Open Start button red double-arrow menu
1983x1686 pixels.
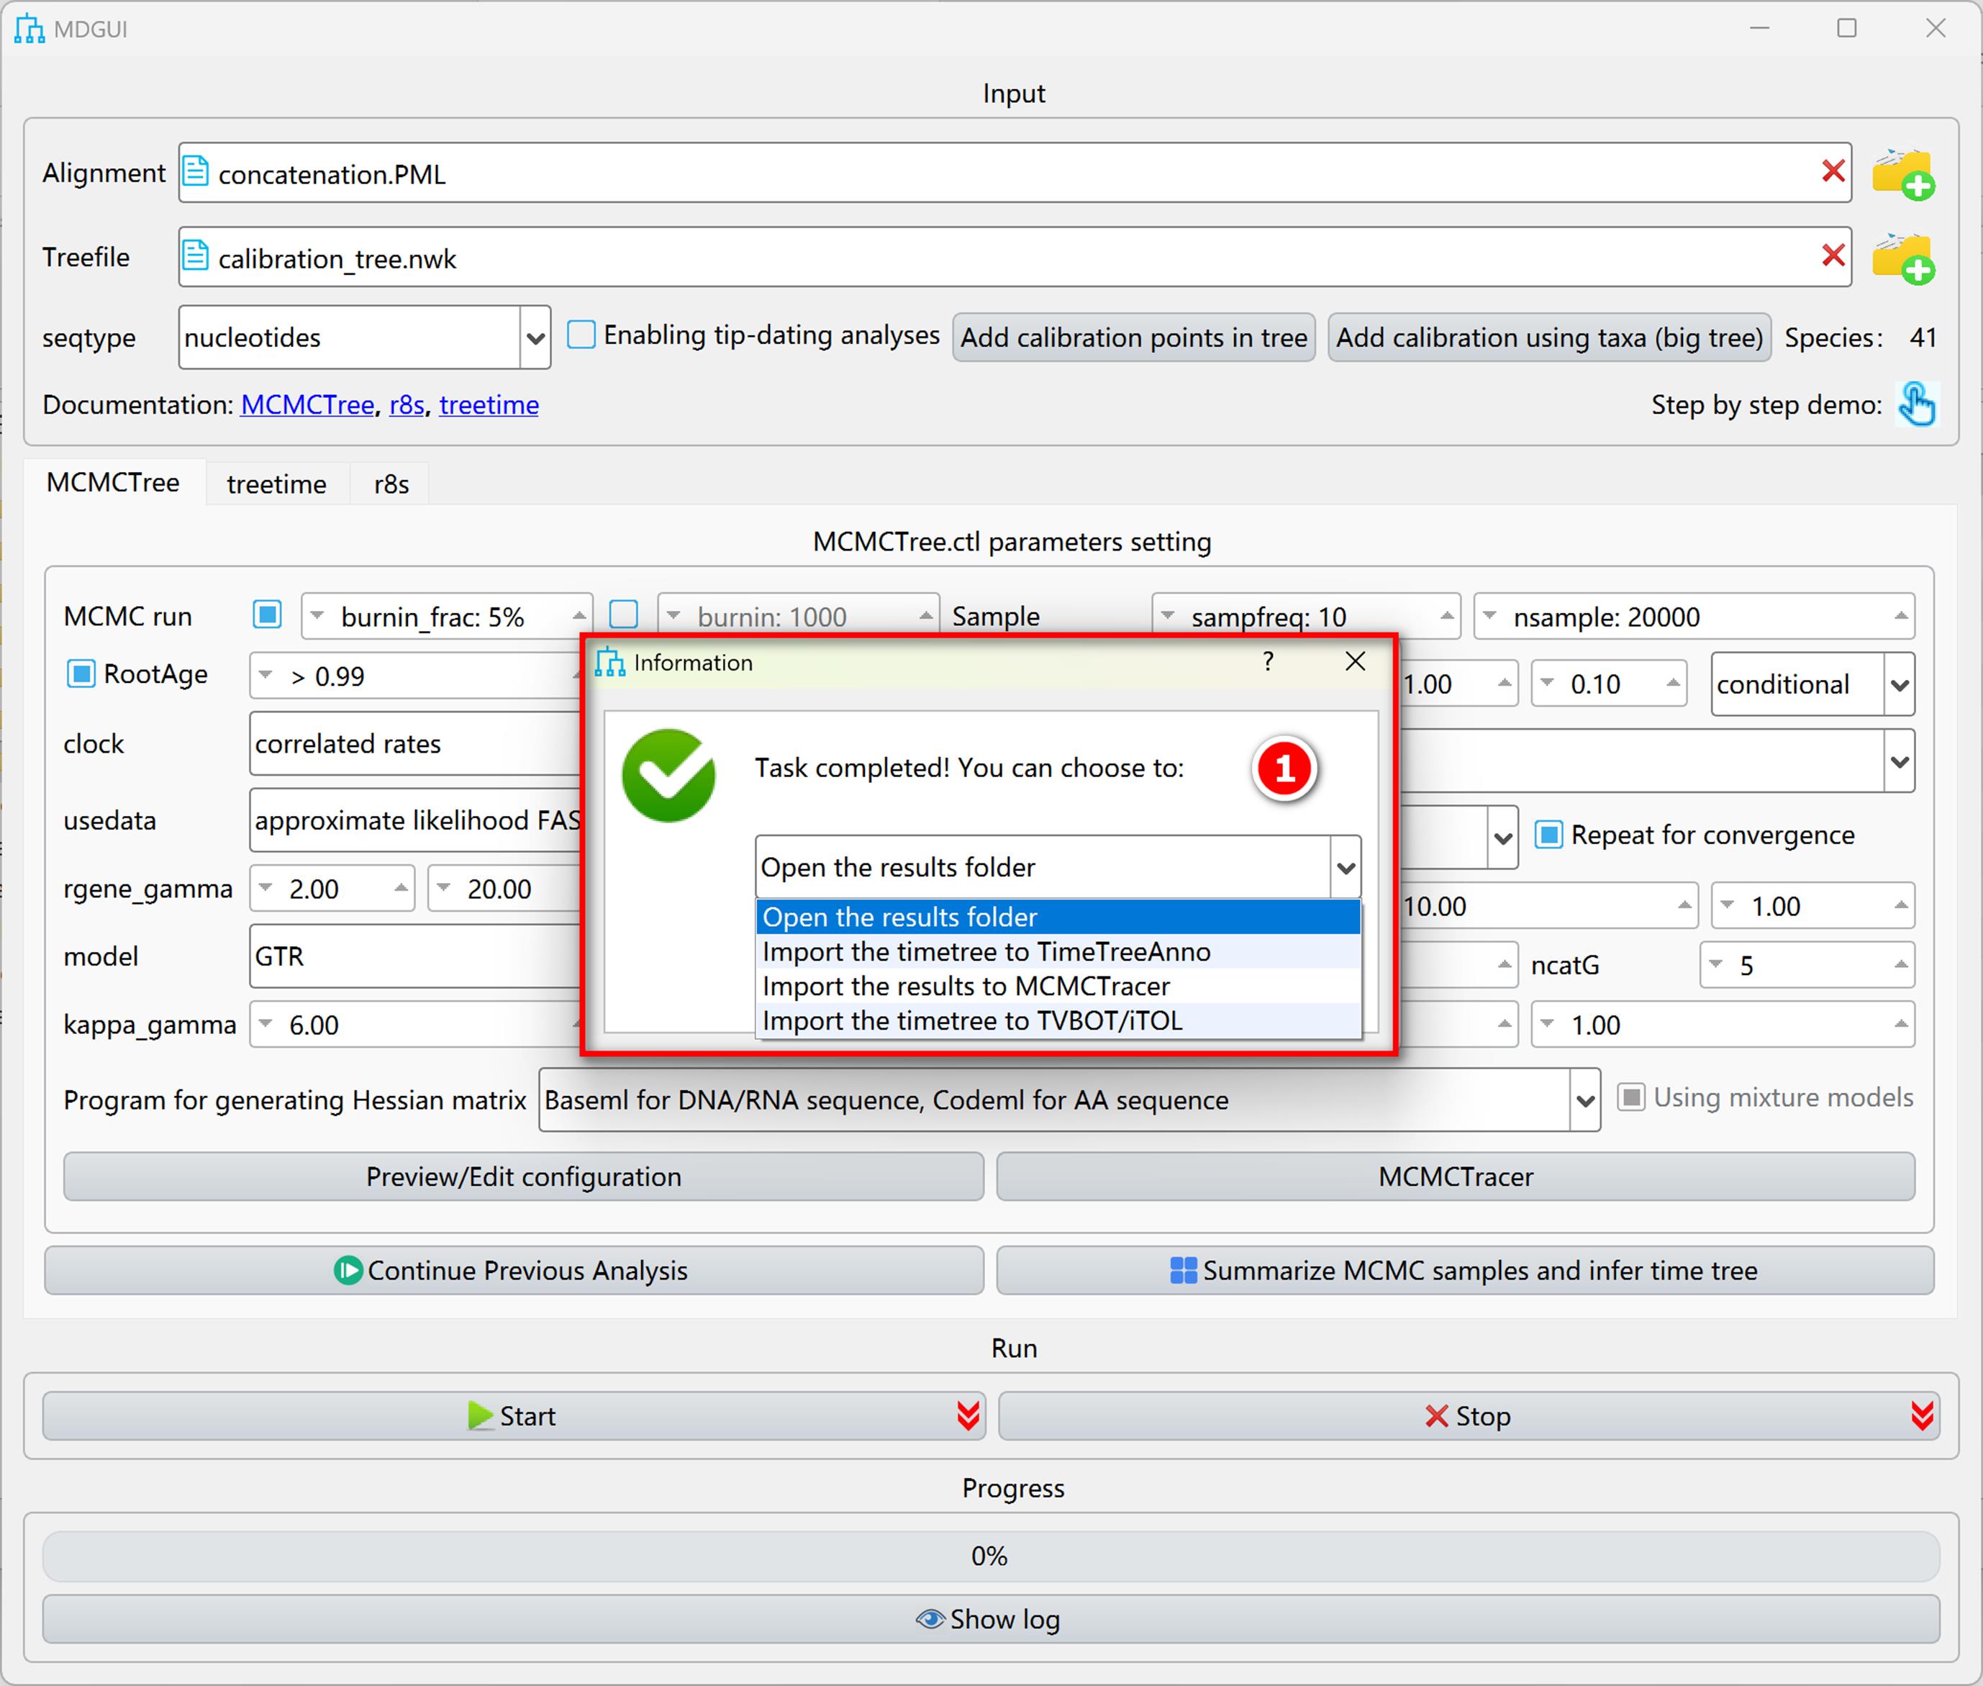(x=967, y=1415)
